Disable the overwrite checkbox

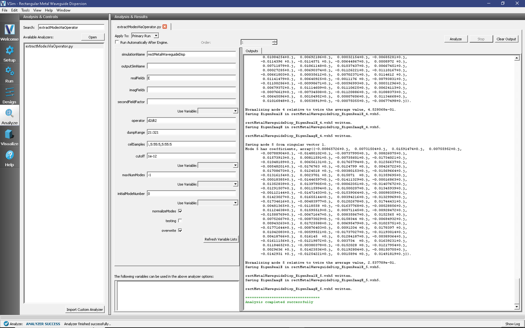[x=180, y=230]
